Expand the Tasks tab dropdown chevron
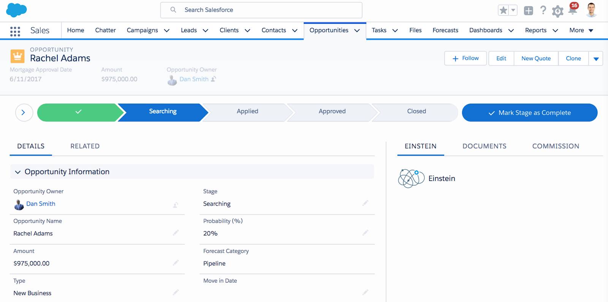 click(x=395, y=31)
